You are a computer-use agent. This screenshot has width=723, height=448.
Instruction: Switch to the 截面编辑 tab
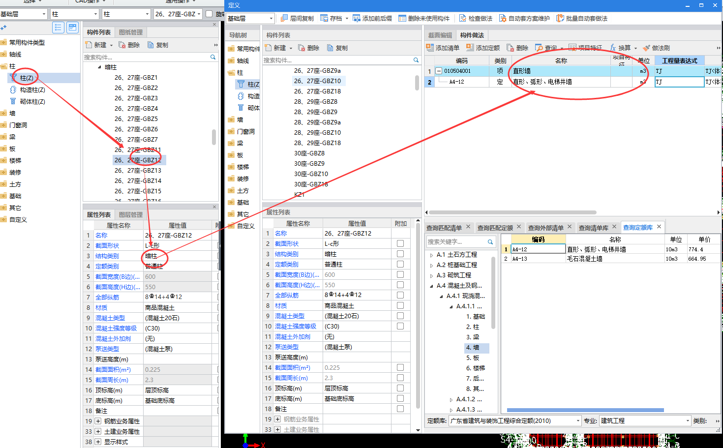440,35
